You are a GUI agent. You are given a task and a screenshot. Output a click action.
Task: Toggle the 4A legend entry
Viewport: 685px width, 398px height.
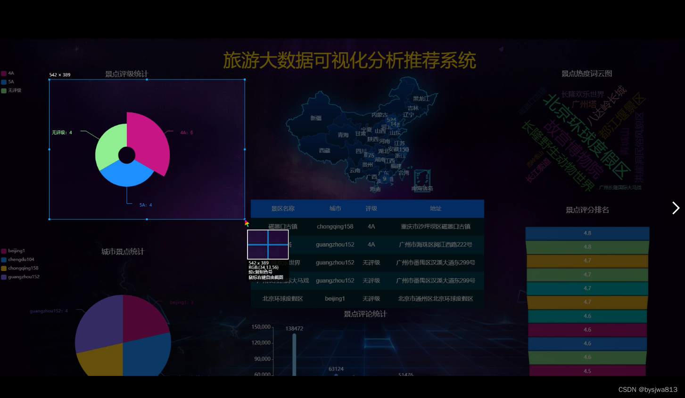point(8,73)
